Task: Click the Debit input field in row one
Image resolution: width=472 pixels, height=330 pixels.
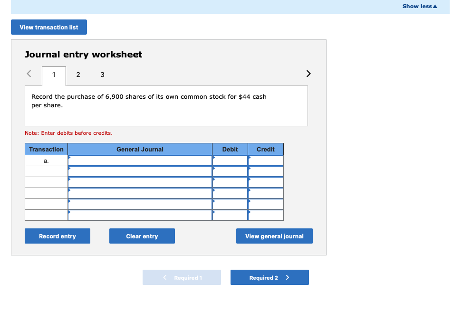Action: [230, 161]
